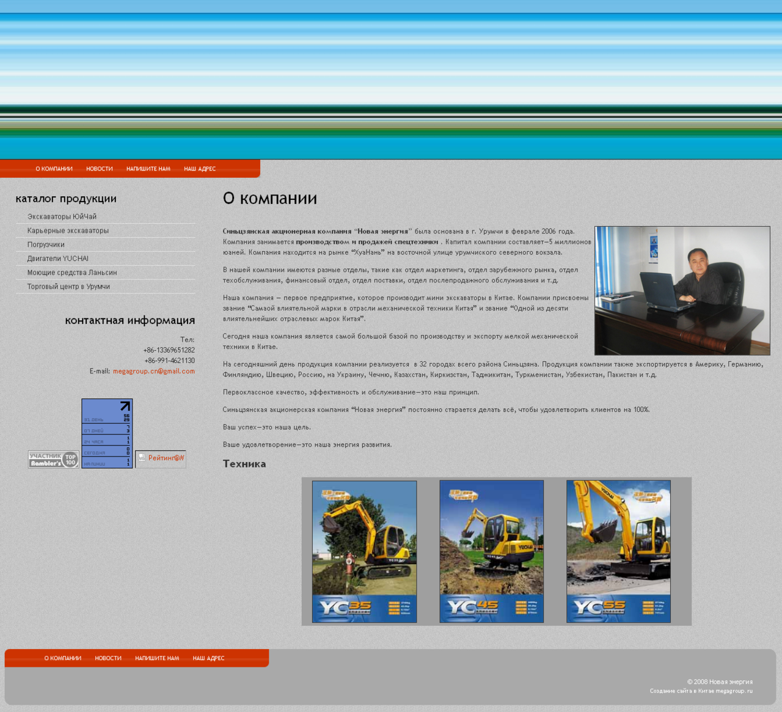Open the 'Карьерные экскаваторы' catalog category
The height and width of the screenshot is (712, 782).
(68, 231)
